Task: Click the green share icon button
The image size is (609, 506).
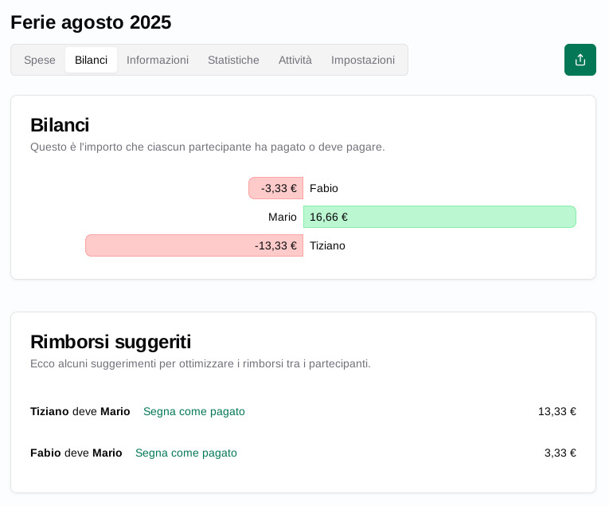Action: pyautogui.click(x=580, y=60)
